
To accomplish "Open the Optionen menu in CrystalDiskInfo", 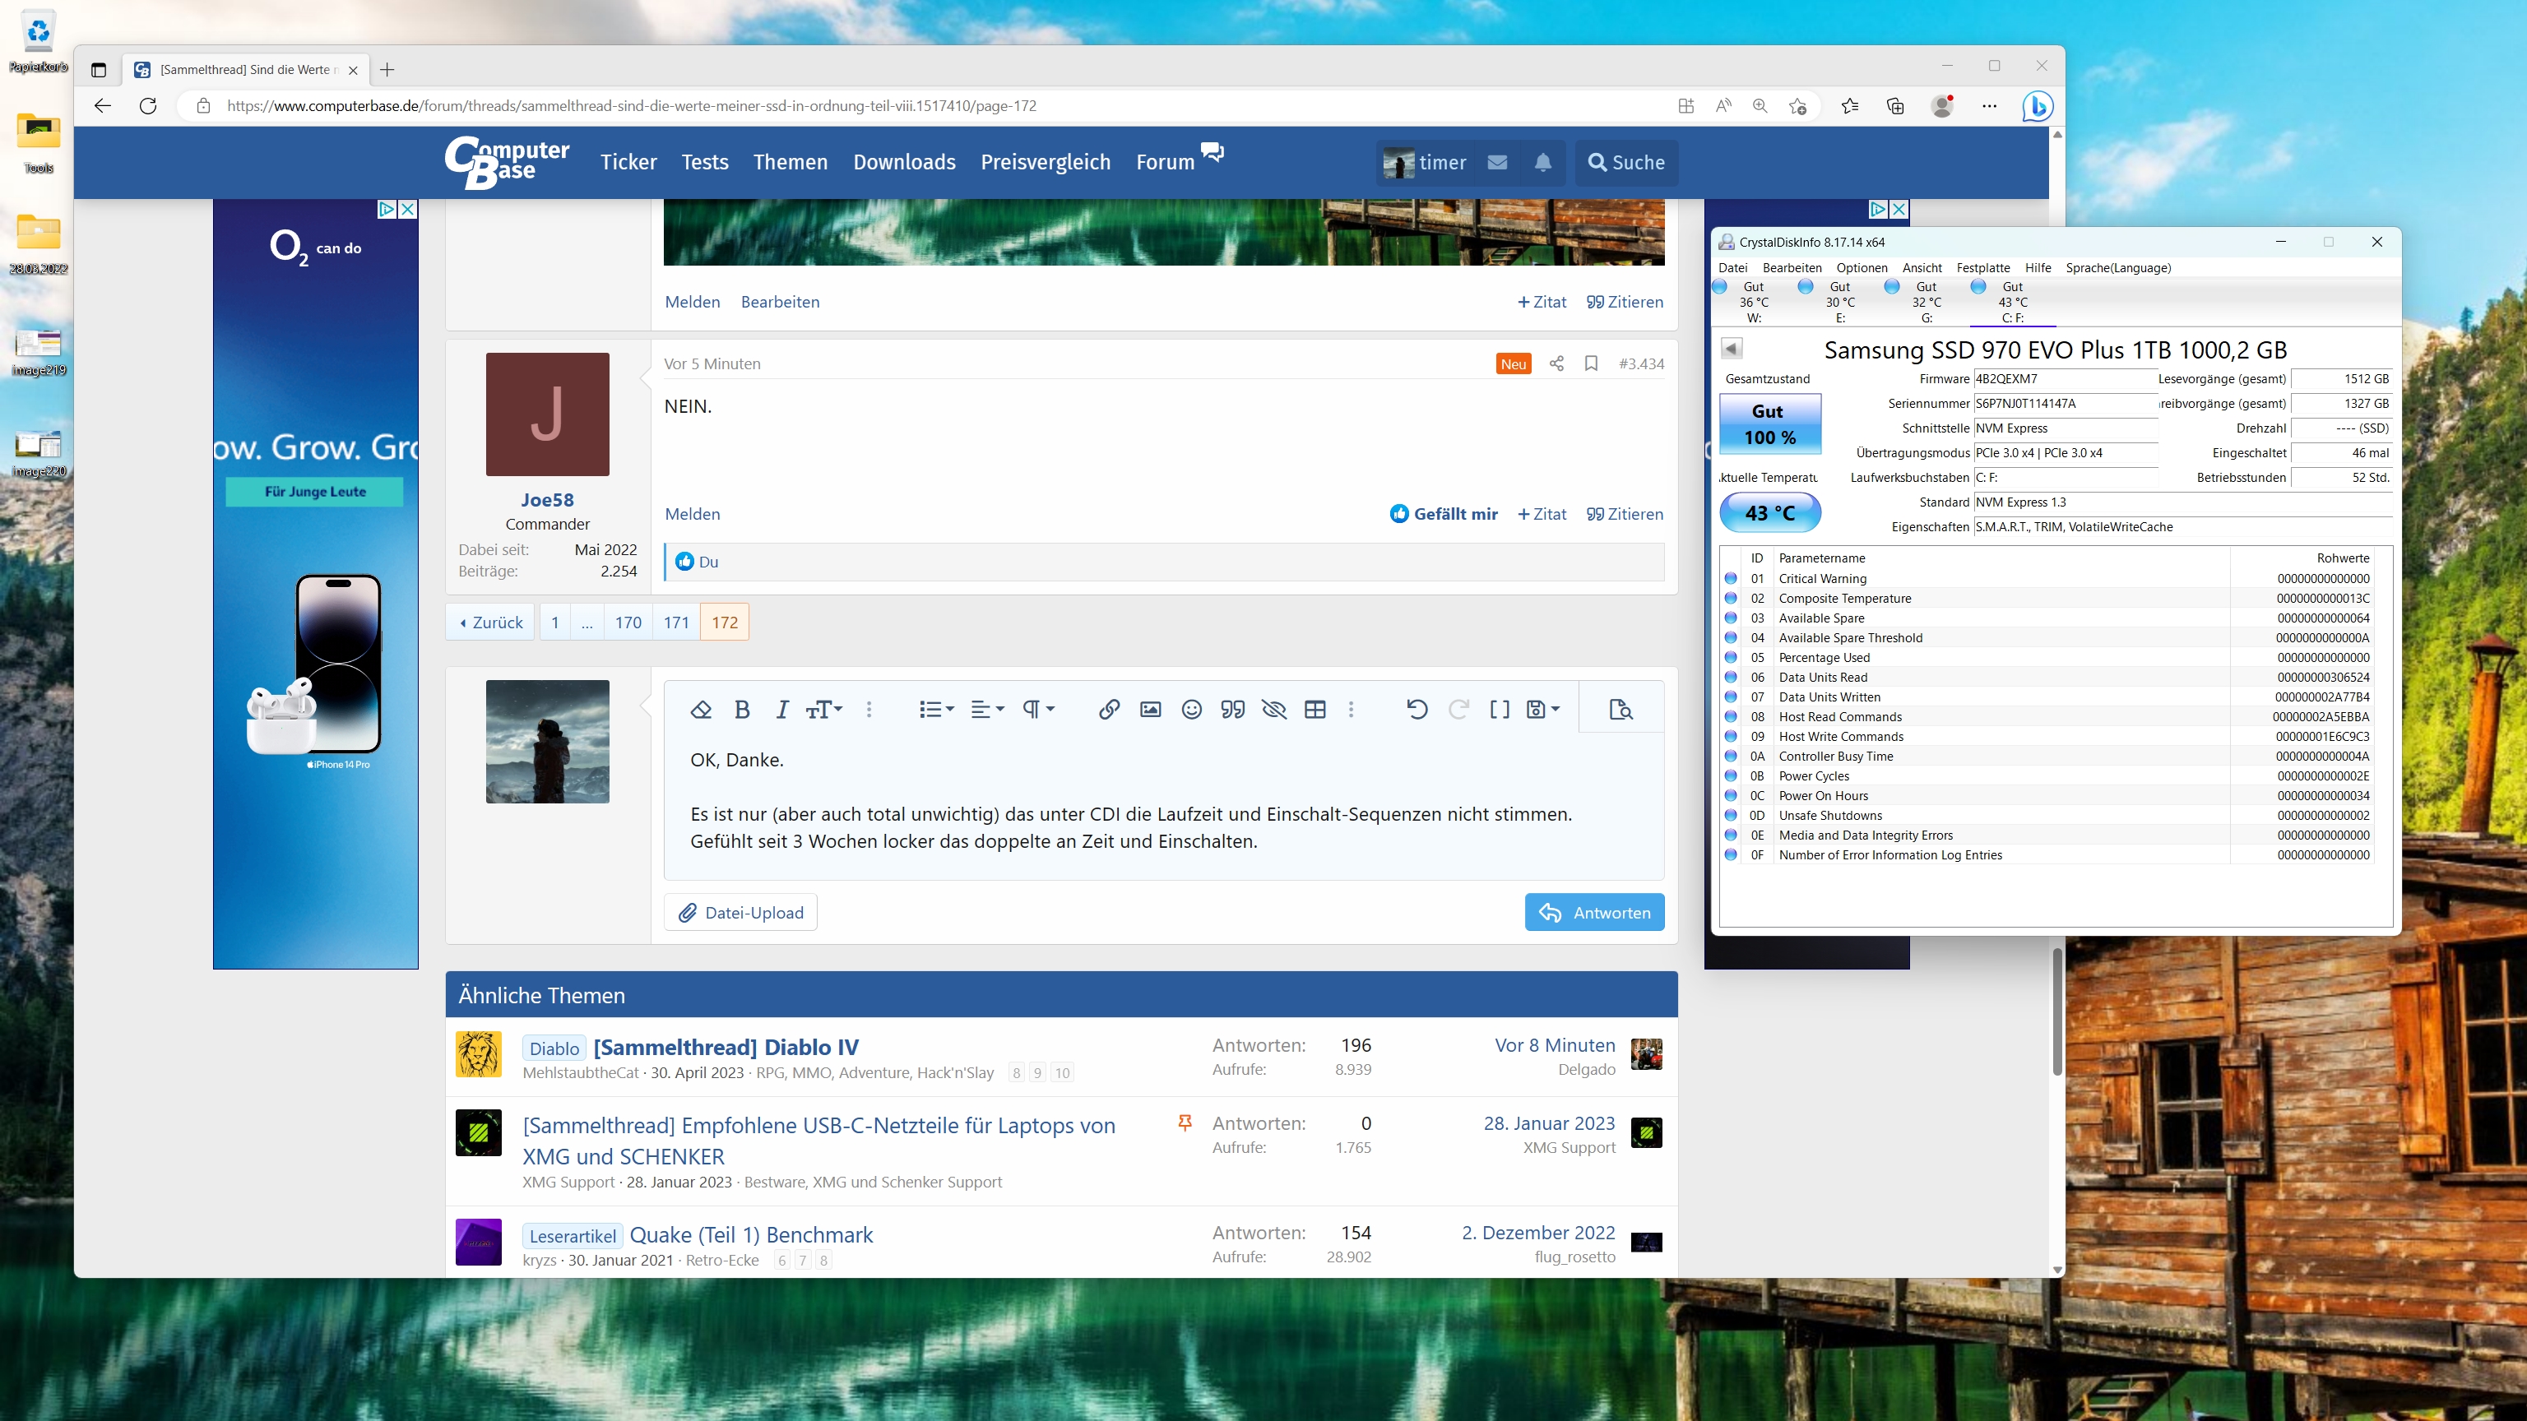I will point(1861,268).
